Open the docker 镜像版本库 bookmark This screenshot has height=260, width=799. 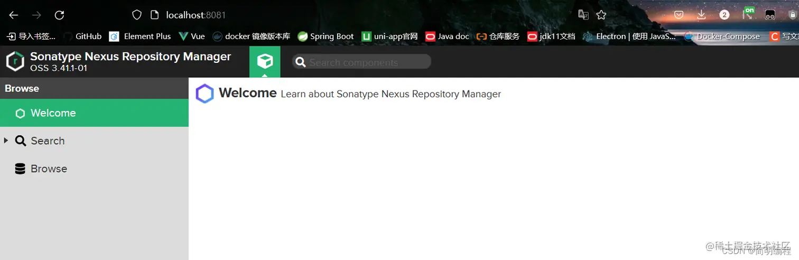coord(252,36)
